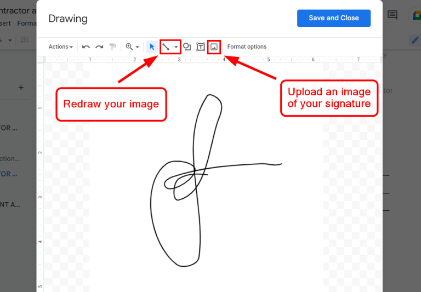Click the zoom magnifier icon
421x292 pixels.
[x=129, y=47]
